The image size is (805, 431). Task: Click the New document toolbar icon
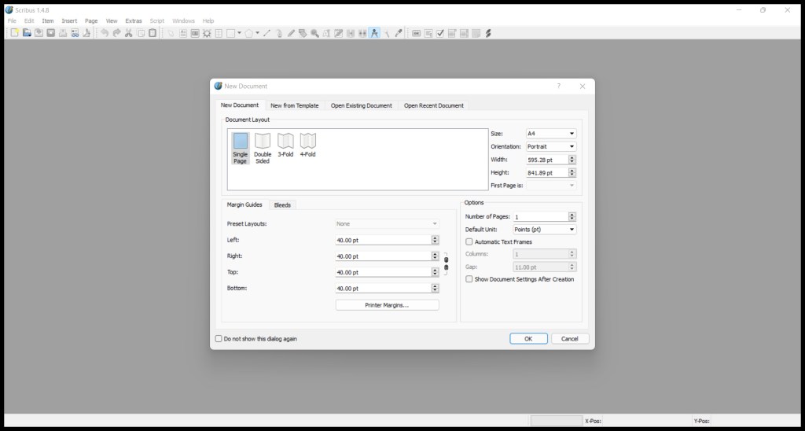coord(14,33)
